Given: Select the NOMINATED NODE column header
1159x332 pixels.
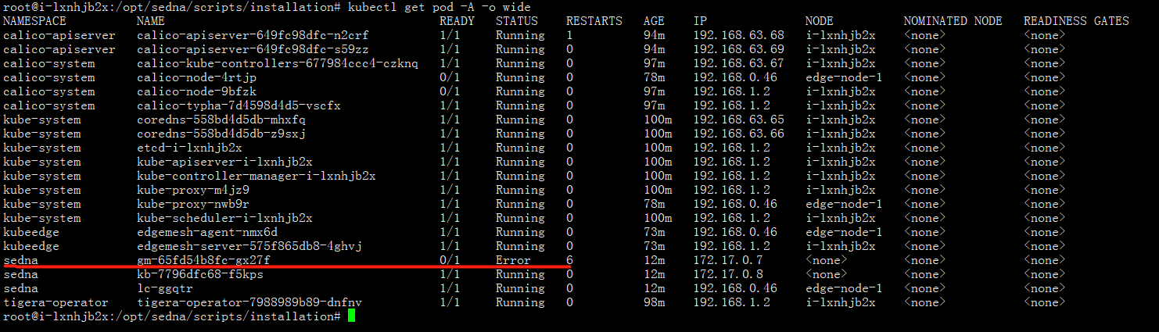Looking at the screenshot, I should (954, 21).
